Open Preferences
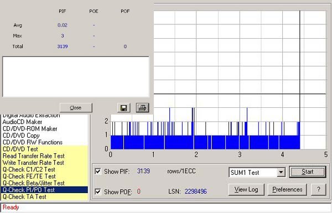 [x=287, y=190]
